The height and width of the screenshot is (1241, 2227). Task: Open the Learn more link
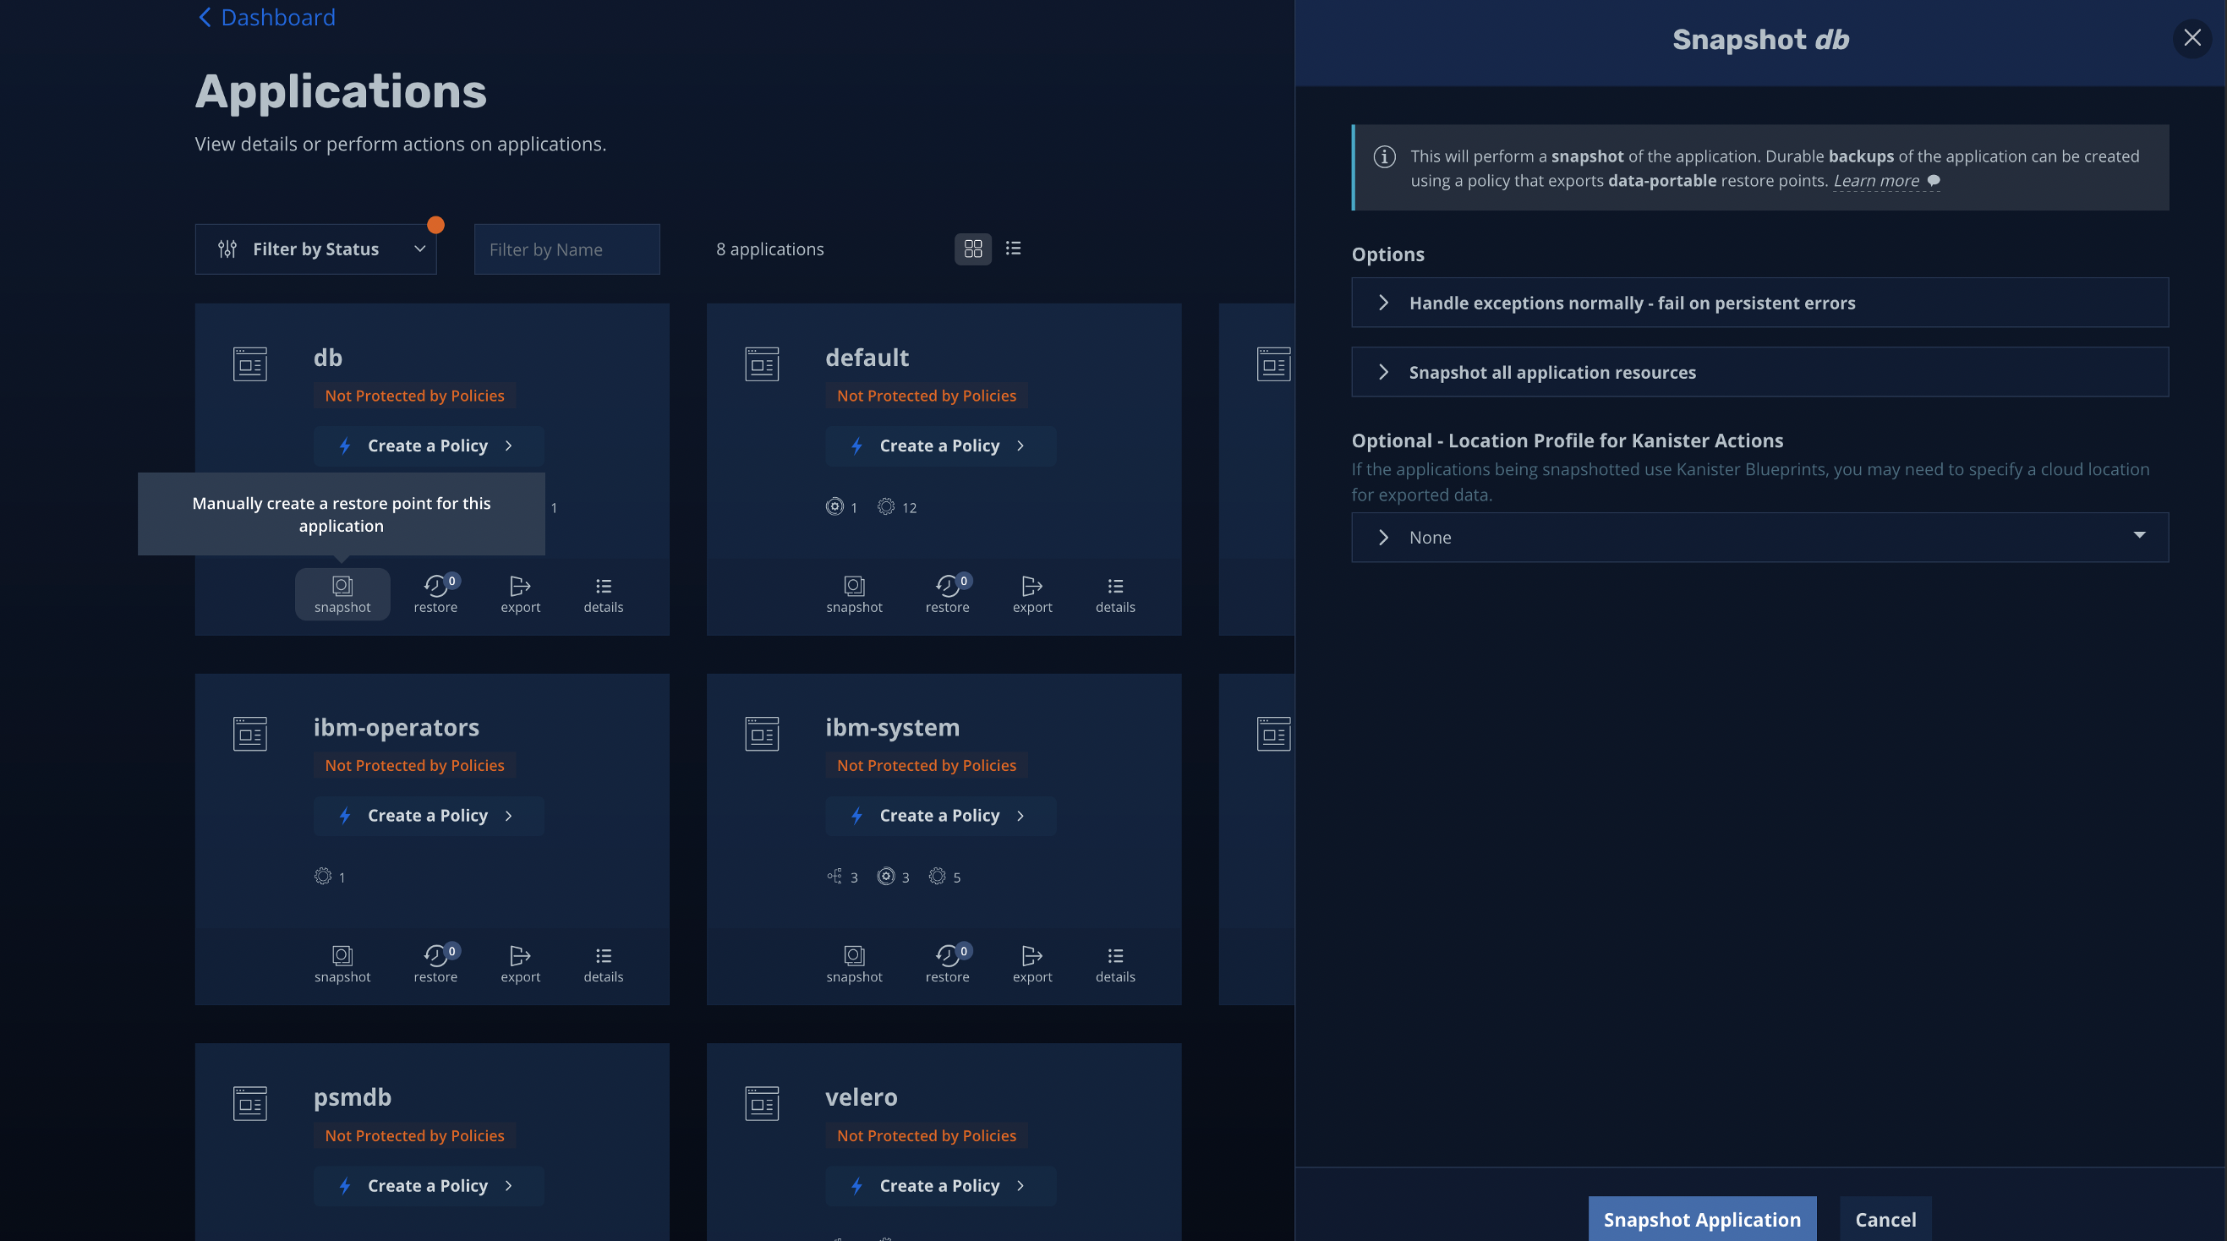pos(1875,181)
